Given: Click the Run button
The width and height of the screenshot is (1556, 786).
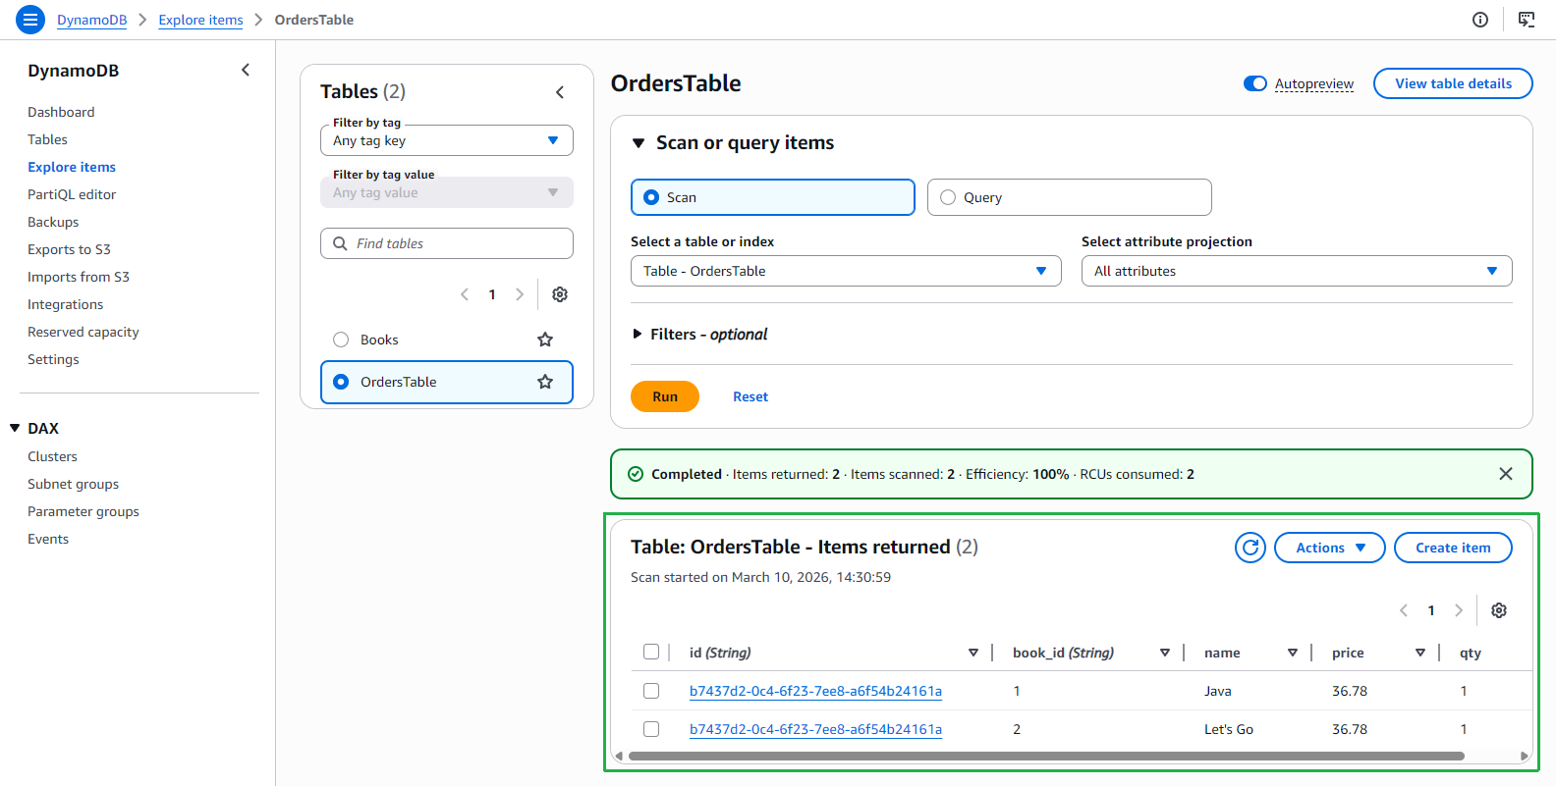Looking at the screenshot, I should pyautogui.click(x=665, y=396).
